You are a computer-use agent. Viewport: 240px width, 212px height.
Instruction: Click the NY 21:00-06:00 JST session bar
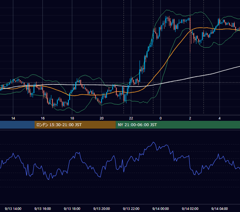pos(178,125)
